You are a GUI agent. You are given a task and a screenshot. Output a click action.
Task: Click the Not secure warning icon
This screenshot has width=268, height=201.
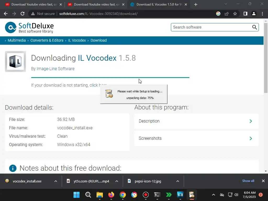point(33,14)
